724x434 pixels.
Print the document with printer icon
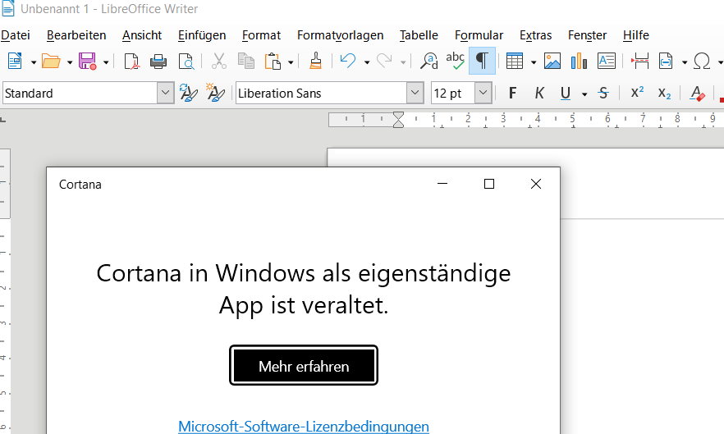coord(158,61)
